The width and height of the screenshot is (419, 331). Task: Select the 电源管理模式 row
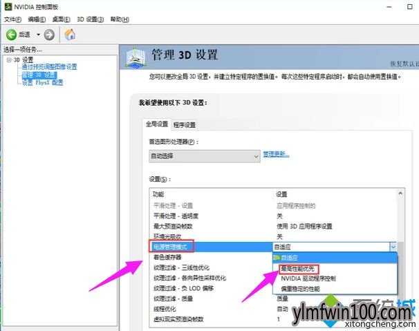tap(210, 247)
